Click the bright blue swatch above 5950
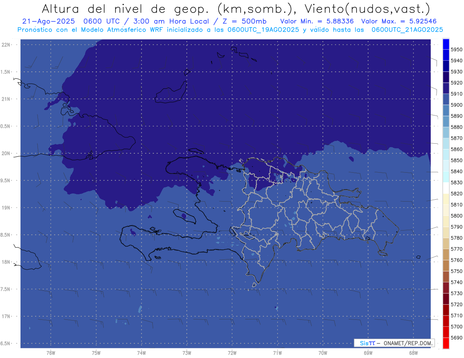 (x=446, y=44)
